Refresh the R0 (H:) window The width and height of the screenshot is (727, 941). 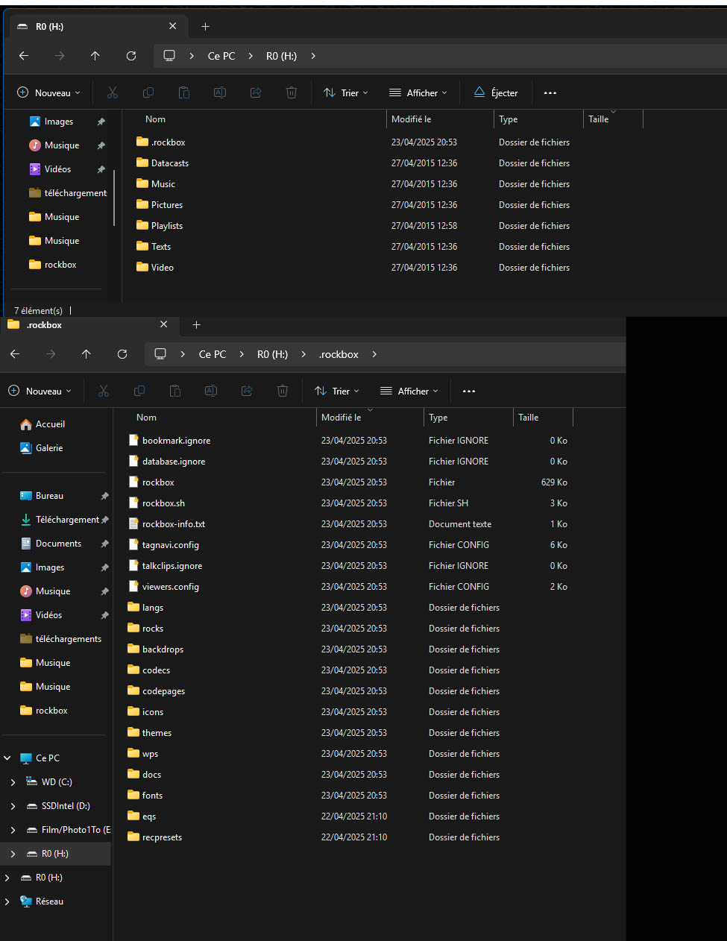[131, 56]
